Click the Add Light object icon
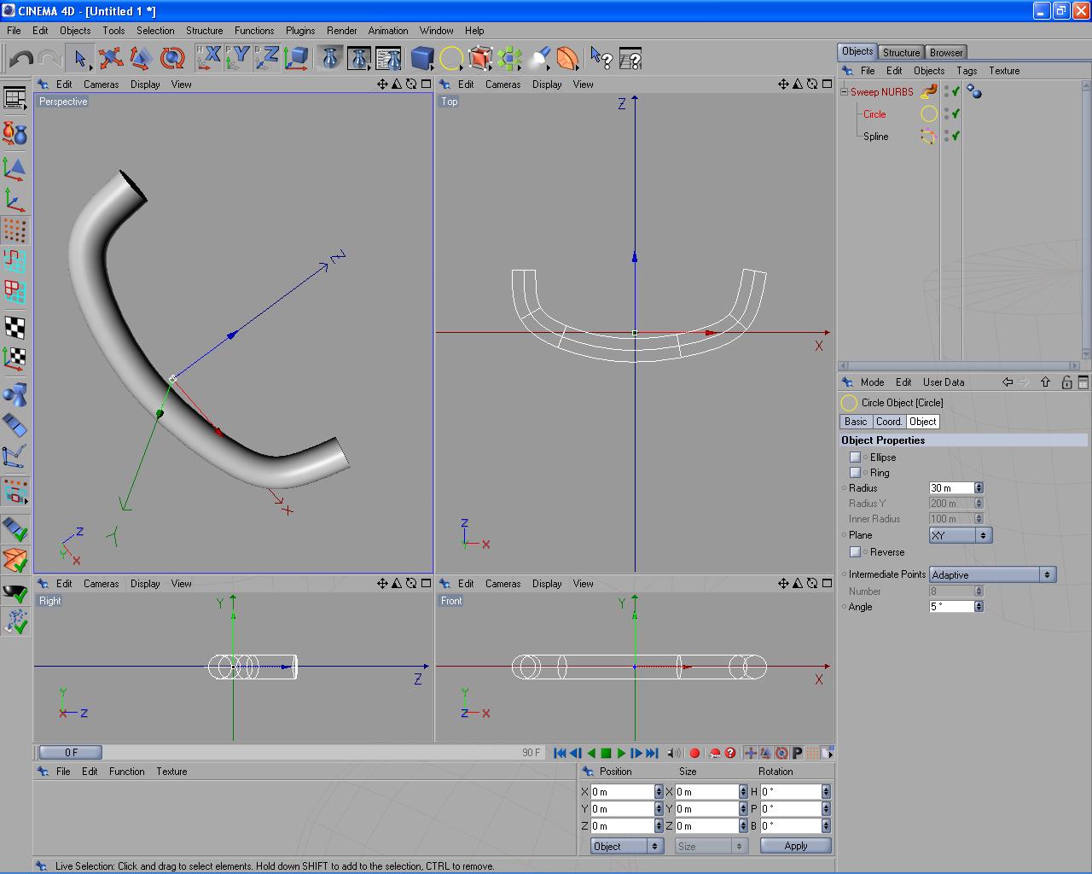This screenshot has height=874, width=1092. tap(539, 58)
